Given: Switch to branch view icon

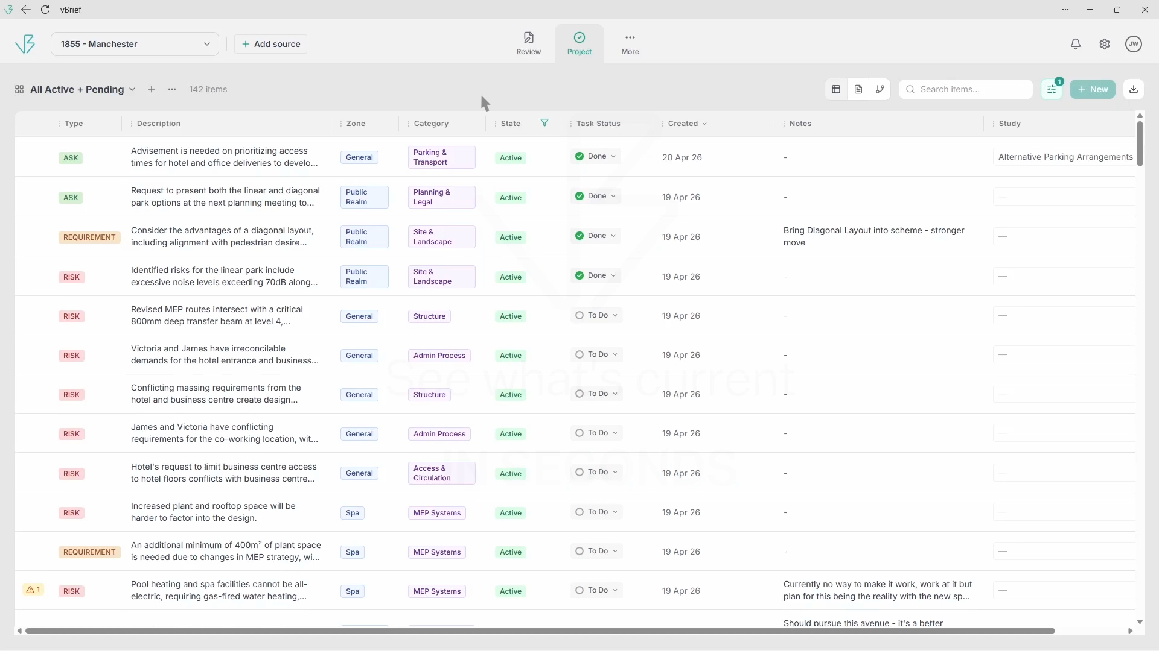Looking at the screenshot, I should (880, 89).
